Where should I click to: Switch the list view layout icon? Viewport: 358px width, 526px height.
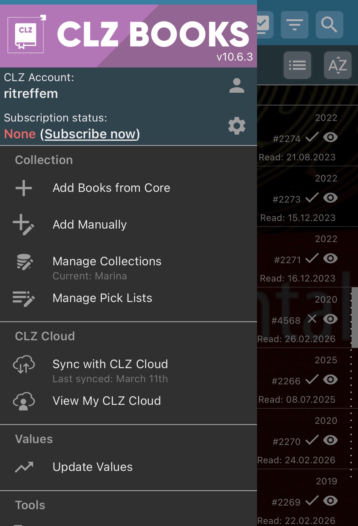coord(297,65)
